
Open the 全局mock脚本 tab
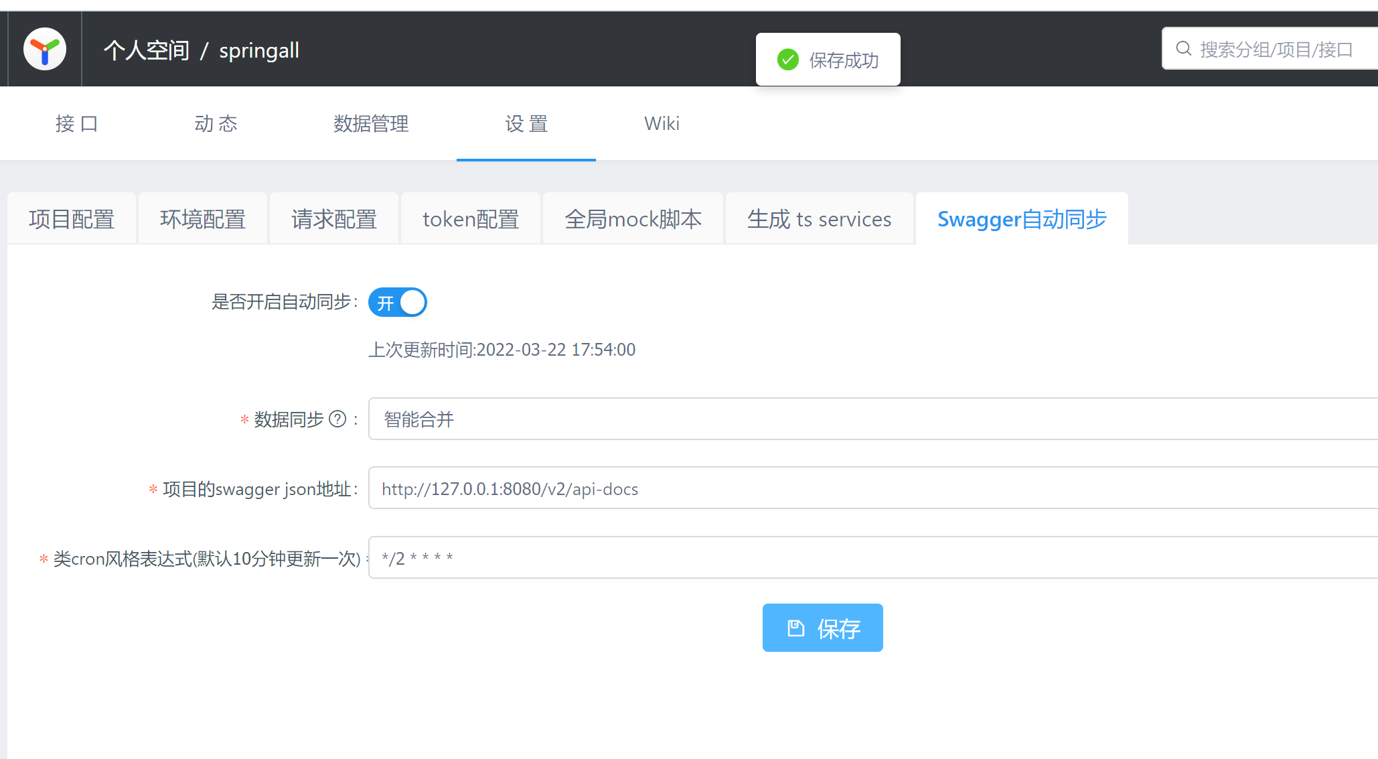(x=633, y=220)
